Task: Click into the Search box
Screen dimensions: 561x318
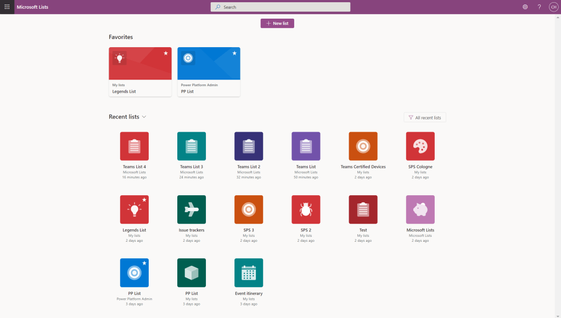Action: 280,7
